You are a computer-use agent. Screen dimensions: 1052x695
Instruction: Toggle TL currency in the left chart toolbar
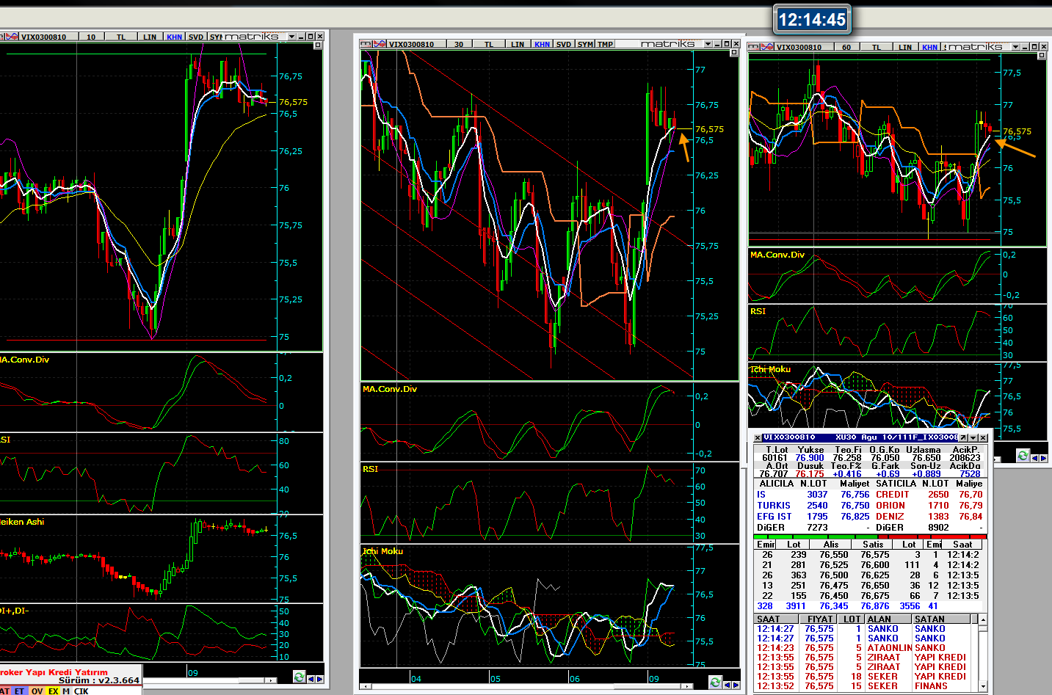(x=121, y=37)
